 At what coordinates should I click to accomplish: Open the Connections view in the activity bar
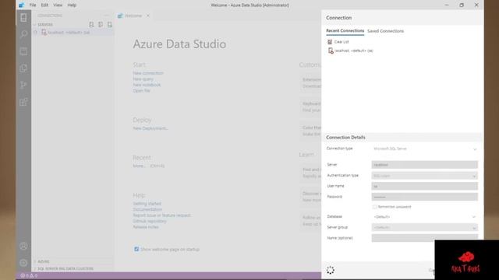[x=23, y=17]
